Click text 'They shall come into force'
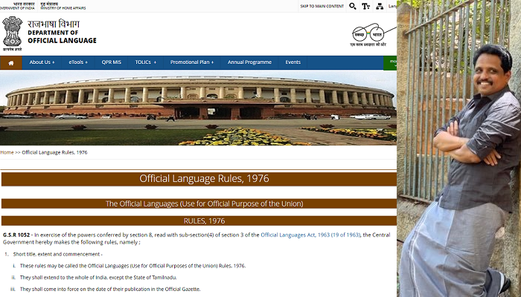This screenshot has height=297, width=521. click(48, 289)
